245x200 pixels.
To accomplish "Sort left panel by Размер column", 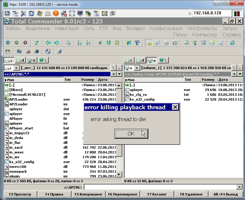I will 89,80.
